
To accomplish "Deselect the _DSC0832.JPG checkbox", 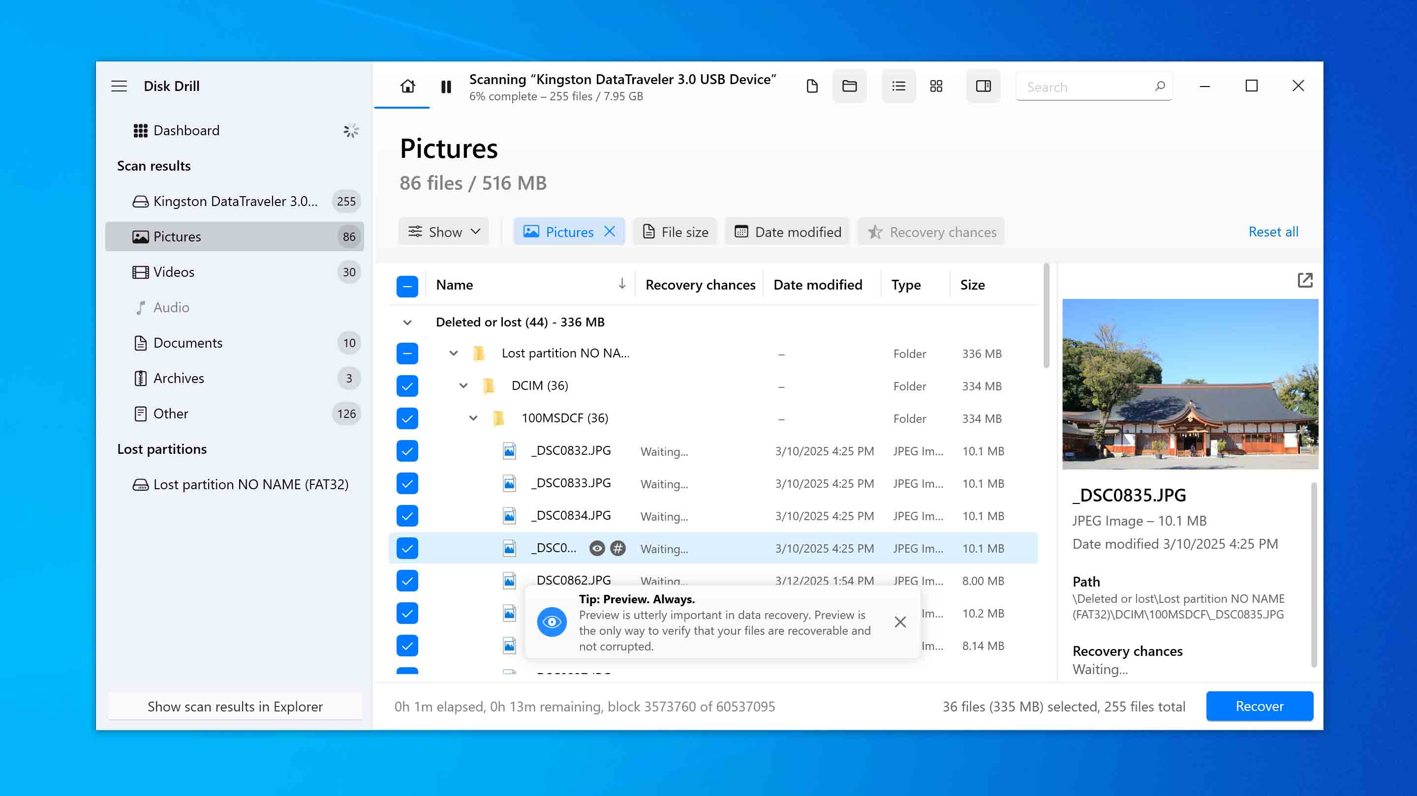I will 407,451.
